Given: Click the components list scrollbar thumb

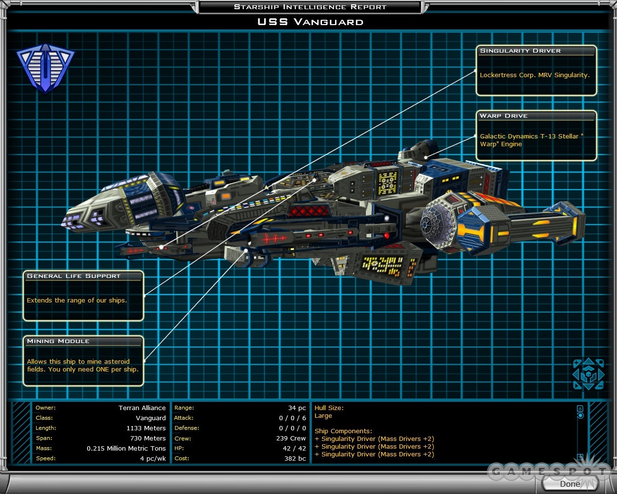Looking at the screenshot, I should click(580, 415).
